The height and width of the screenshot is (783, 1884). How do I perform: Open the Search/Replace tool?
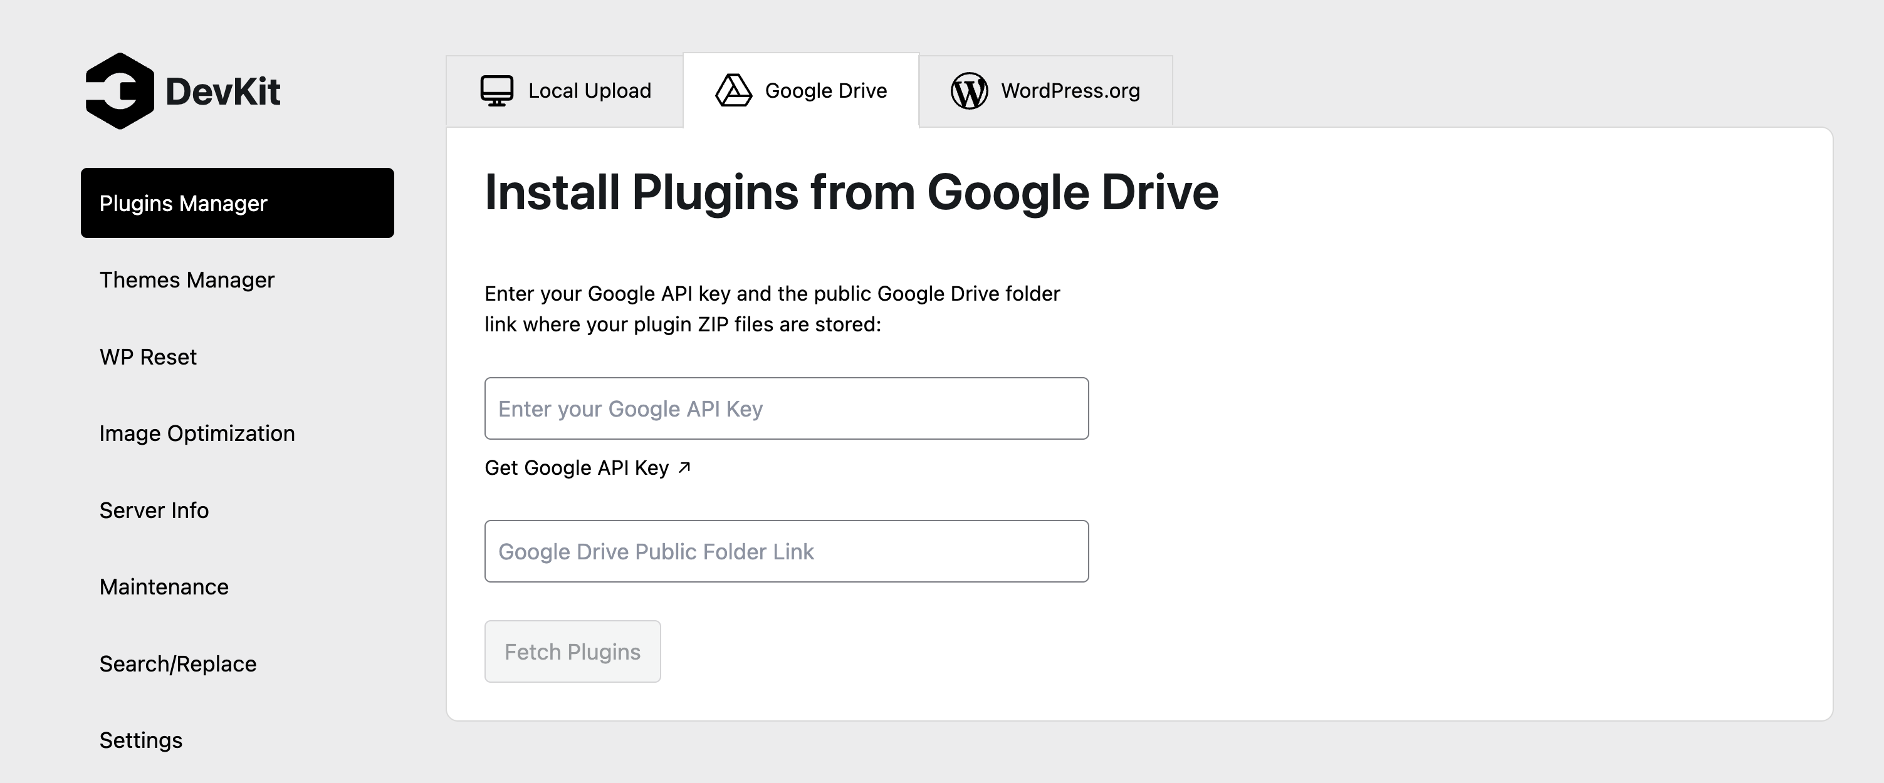(x=178, y=664)
